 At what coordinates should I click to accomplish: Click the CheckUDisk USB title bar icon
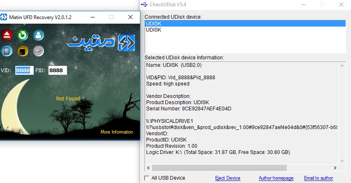145,5
